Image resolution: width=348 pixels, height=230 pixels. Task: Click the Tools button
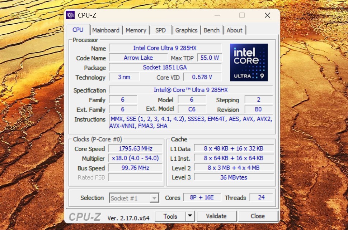[170, 216]
